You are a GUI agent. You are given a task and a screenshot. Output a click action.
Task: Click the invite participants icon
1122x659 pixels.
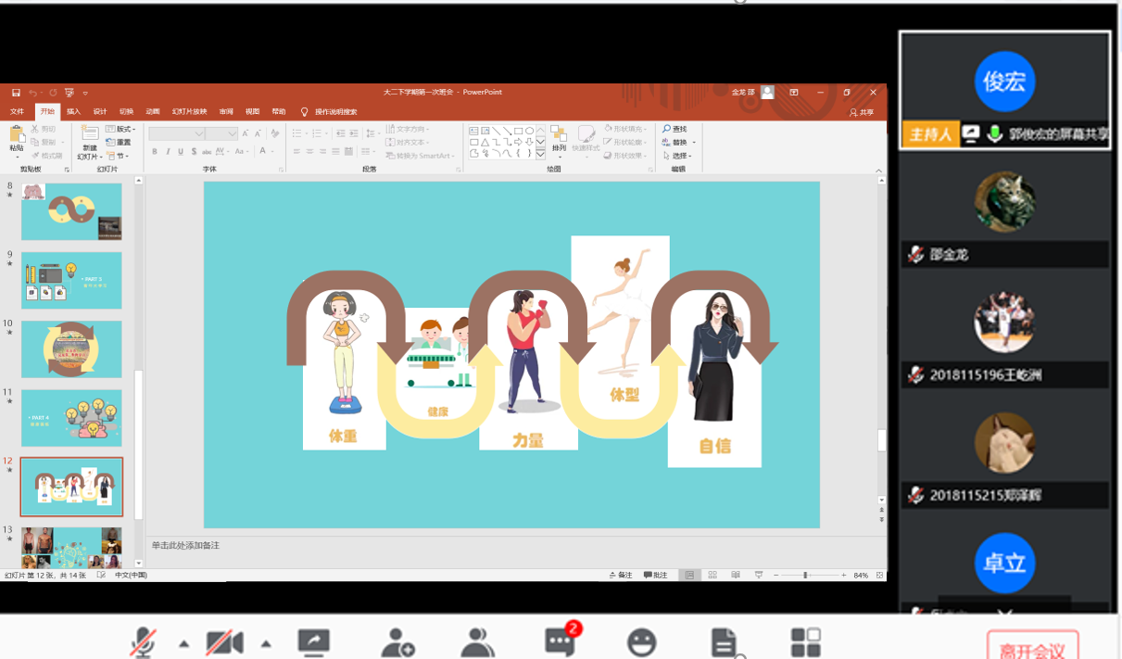click(397, 641)
